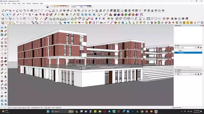Open Scenes panel Details menu arrow

pyautogui.click(x=201, y=74)
